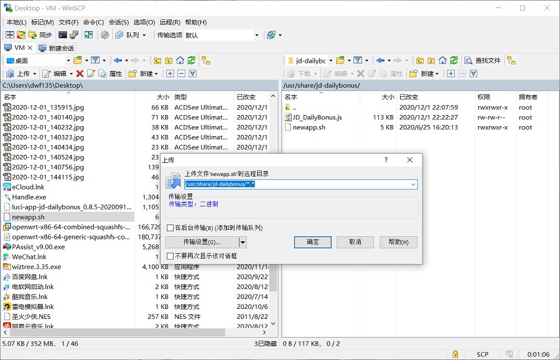Click the 队列 queue icon
The image size is (560, 360).
119,35
